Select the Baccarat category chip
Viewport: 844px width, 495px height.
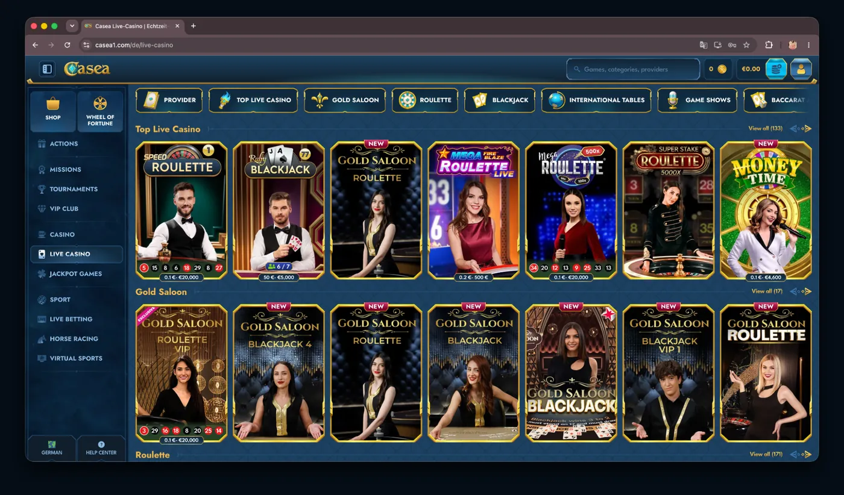click(x=778, y=100)
